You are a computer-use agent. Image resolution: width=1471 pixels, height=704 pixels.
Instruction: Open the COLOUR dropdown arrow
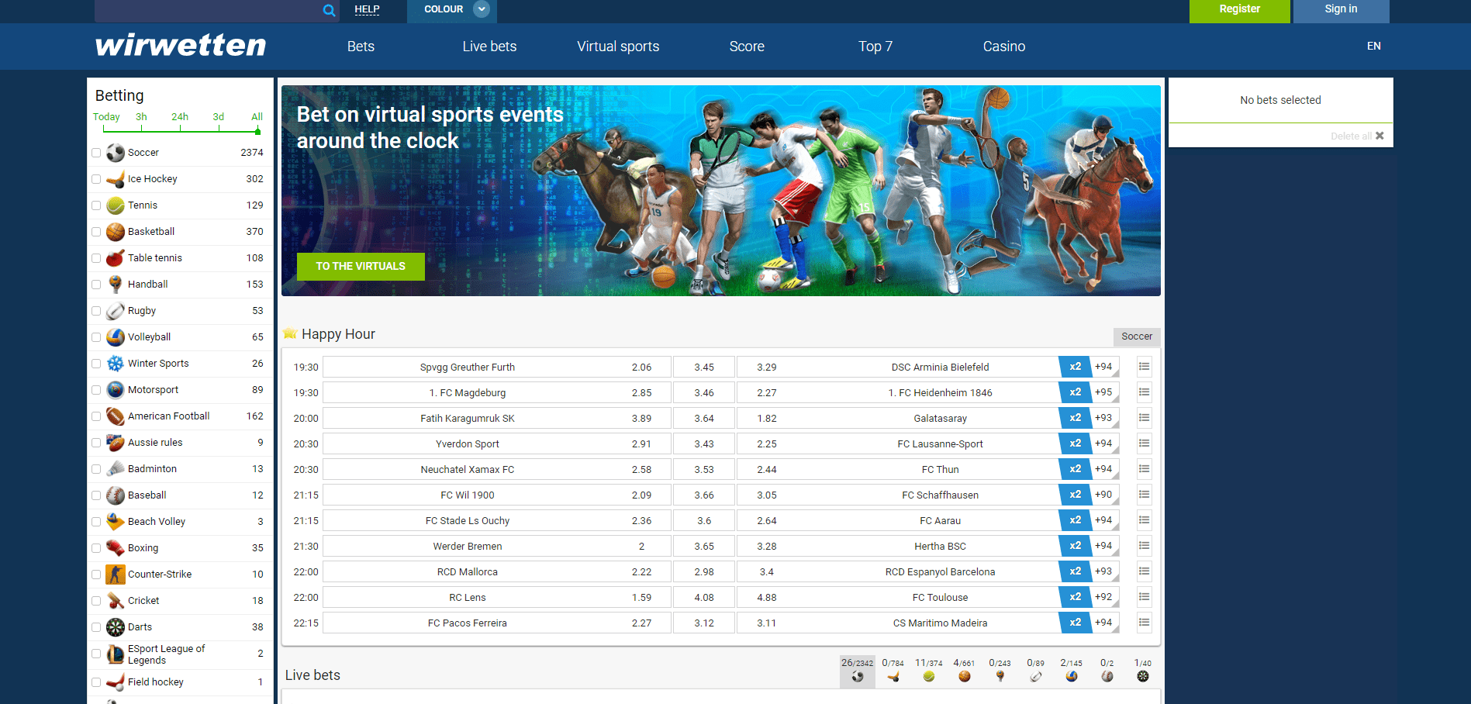coord(482,9)
